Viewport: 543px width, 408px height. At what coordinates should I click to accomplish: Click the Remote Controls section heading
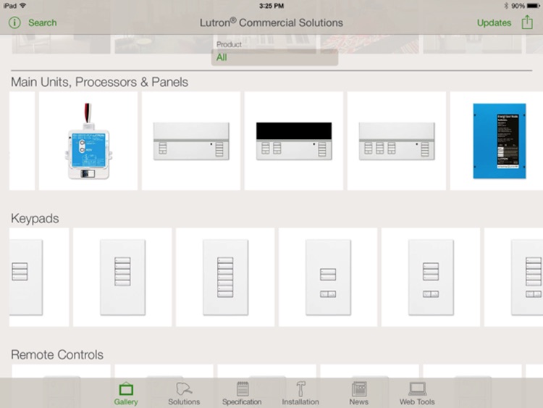point(57,354)
